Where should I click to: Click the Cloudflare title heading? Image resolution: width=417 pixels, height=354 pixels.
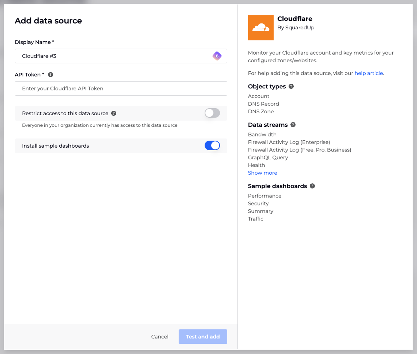pos(295,19)
